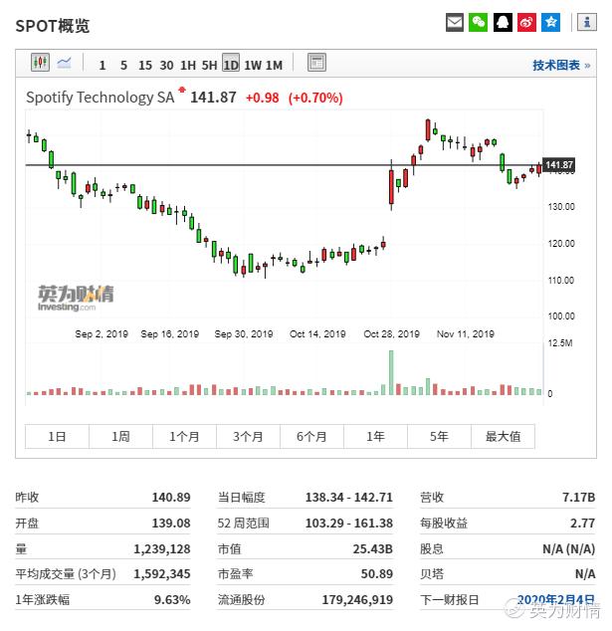Click the Spotify Technology SA title
Screen dimensions: 612x631
101,98
